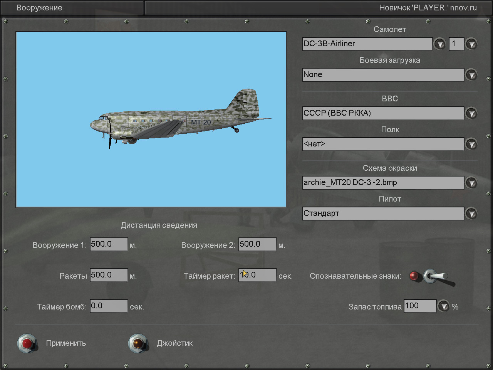This screenshot has width=493, height=370.
Task: Expand the ВВС air force dropdown arrow
Action: coord(471,113)
